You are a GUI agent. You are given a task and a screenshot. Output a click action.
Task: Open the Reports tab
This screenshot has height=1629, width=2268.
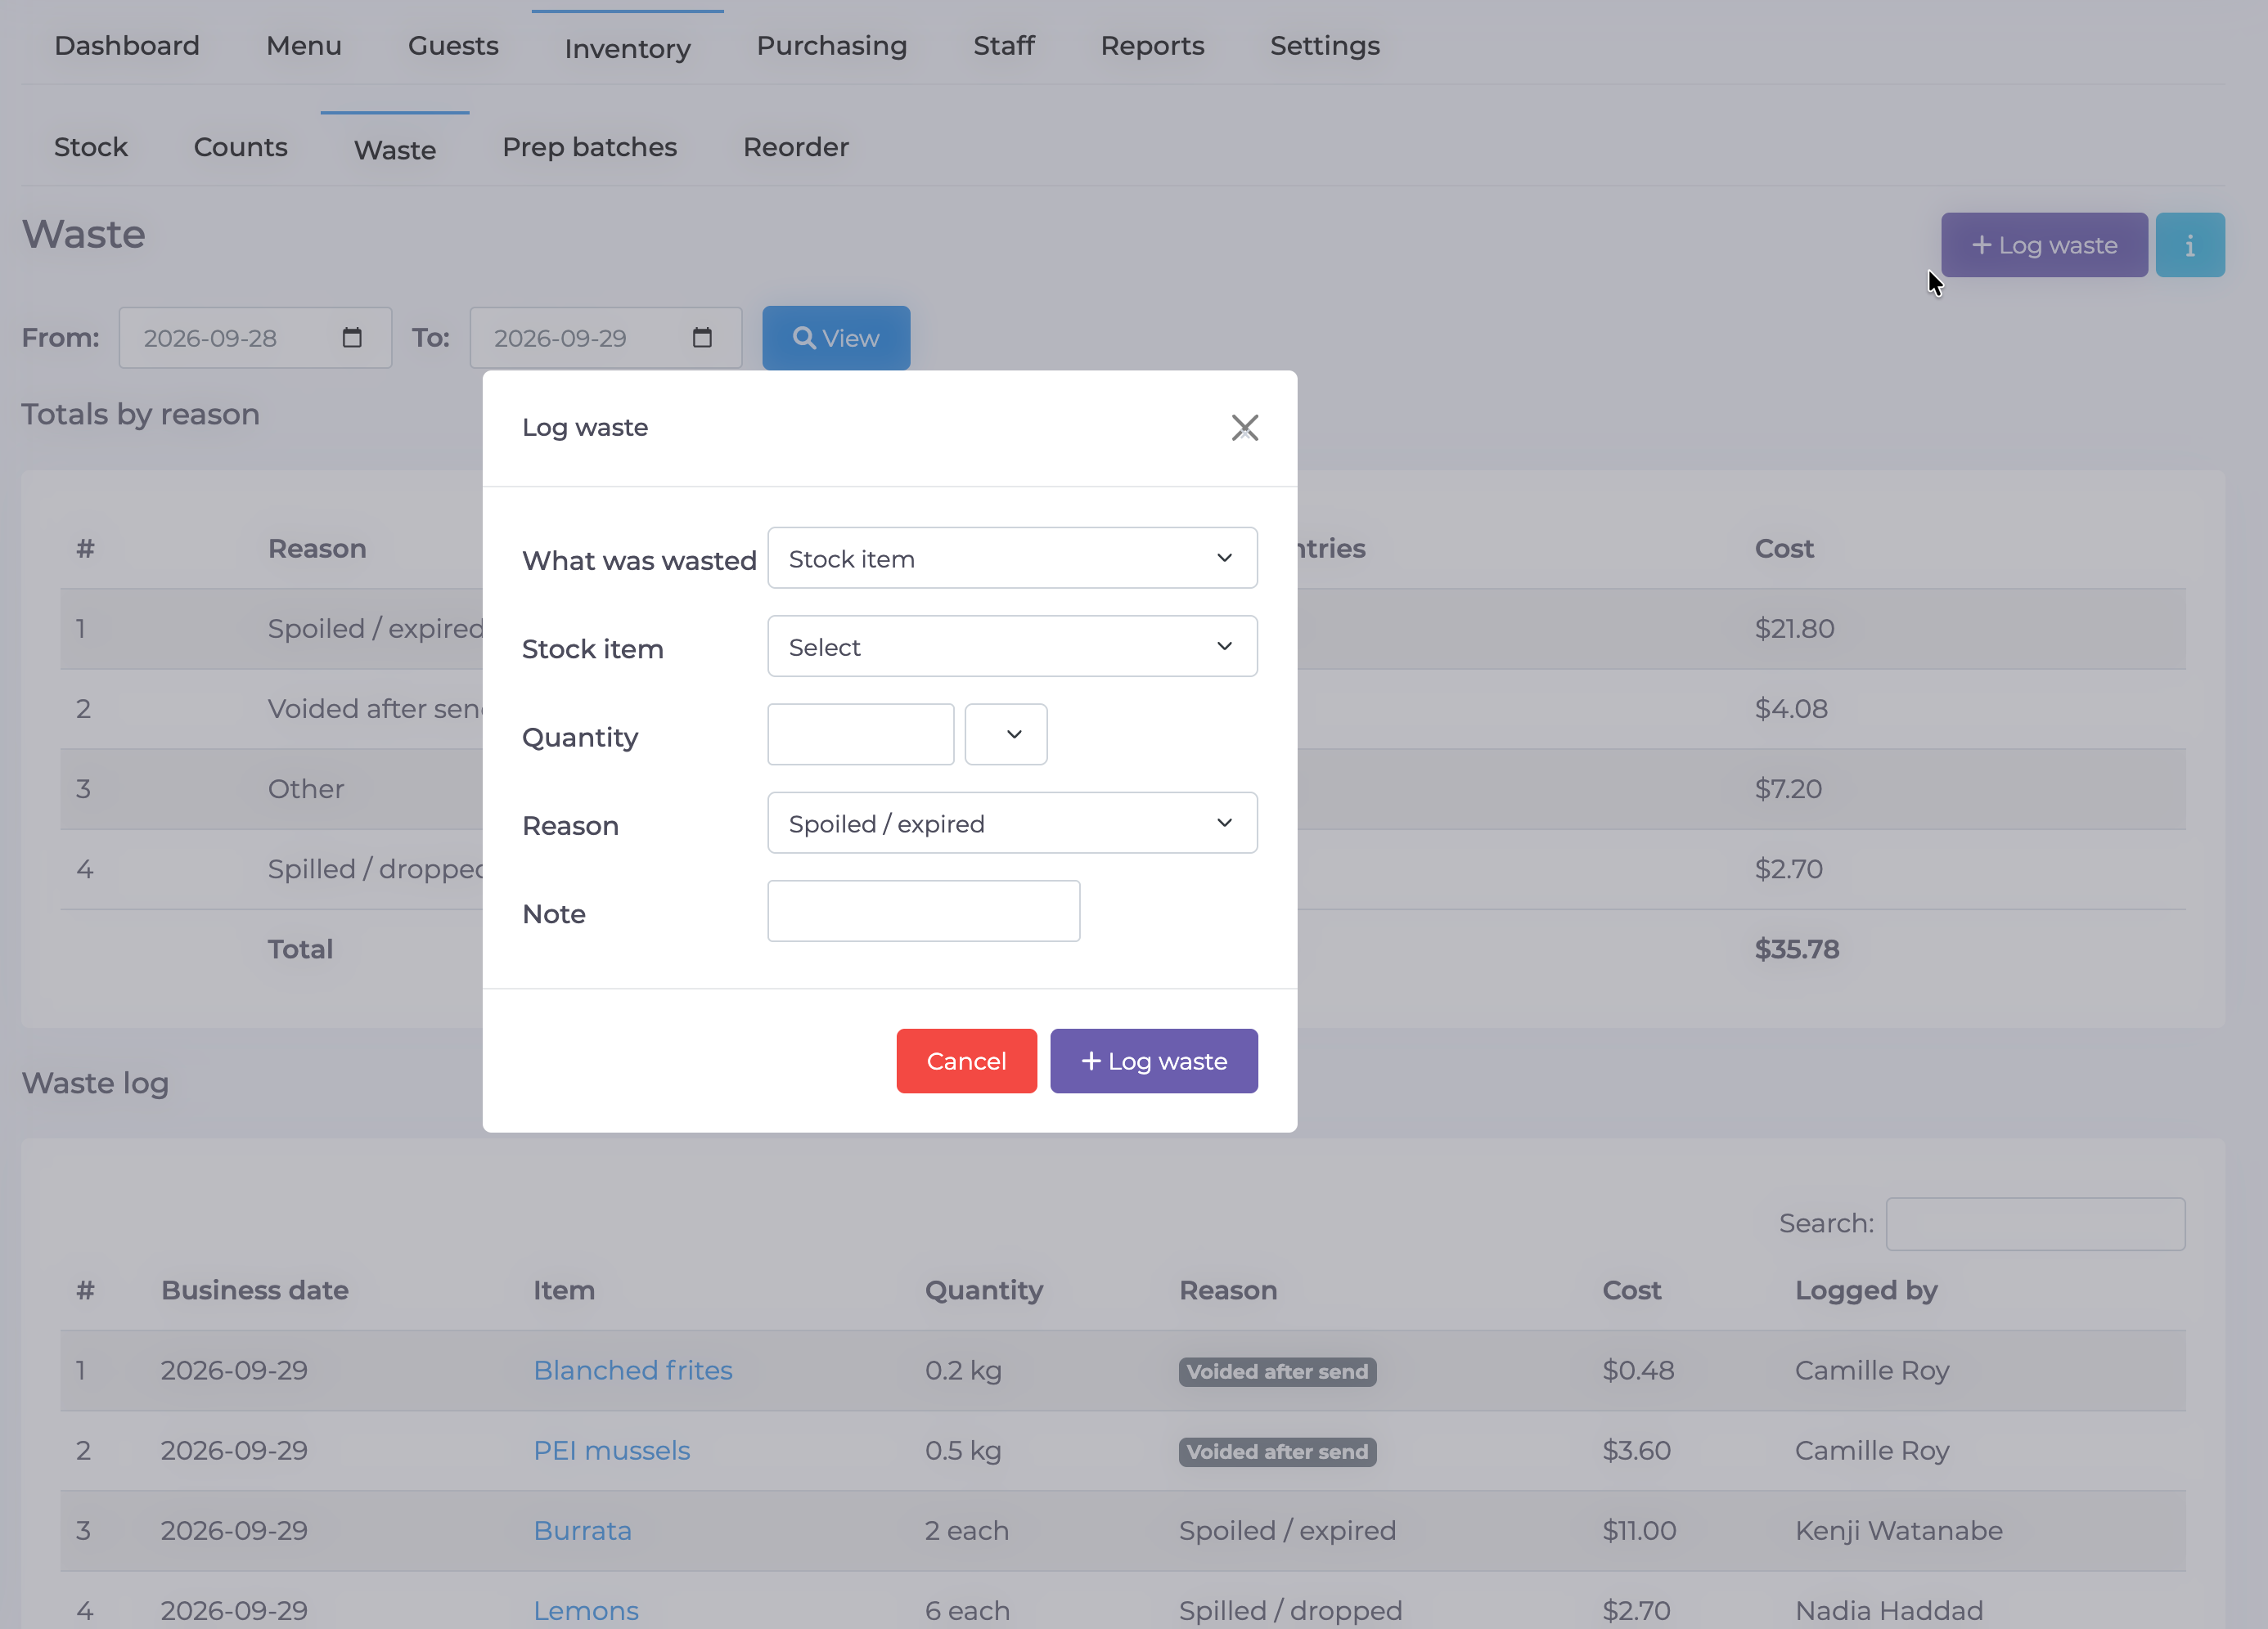[1152, 46]
